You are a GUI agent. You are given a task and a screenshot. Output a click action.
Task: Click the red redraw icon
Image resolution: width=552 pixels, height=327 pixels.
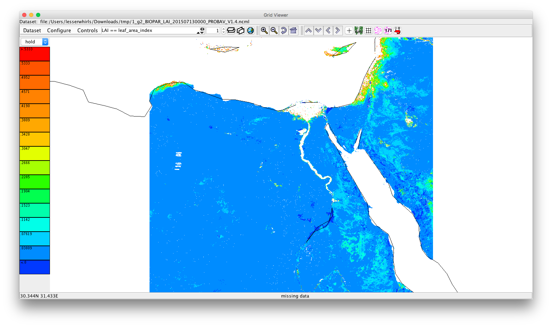[x=398, y=31]
